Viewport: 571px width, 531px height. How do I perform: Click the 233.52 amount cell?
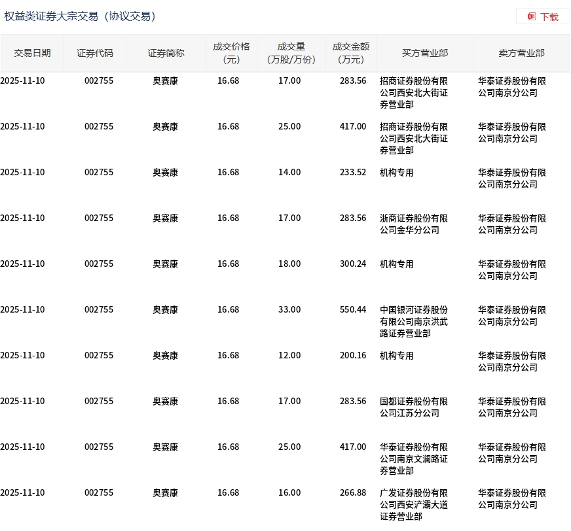point(353,172)
